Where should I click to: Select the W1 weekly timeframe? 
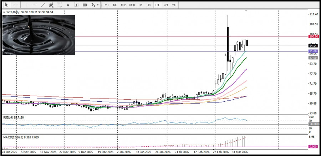(166, 5)
